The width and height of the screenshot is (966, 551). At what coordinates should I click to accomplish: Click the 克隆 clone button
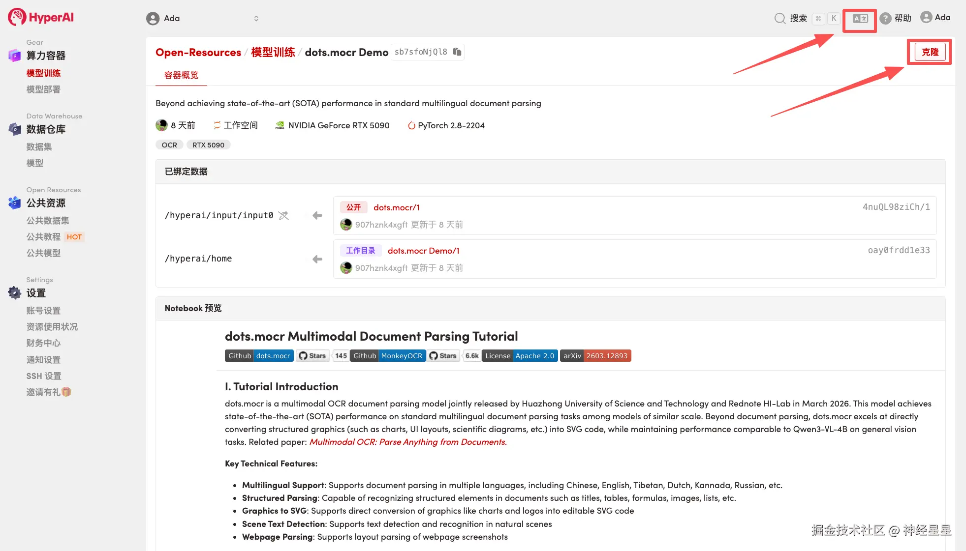click(930, 52)
